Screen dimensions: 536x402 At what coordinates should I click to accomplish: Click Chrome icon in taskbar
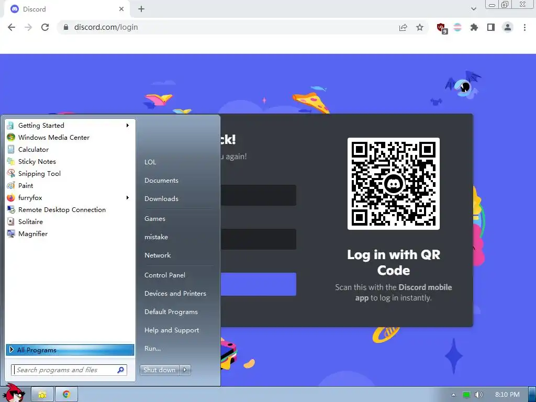[x=66, y=395]
